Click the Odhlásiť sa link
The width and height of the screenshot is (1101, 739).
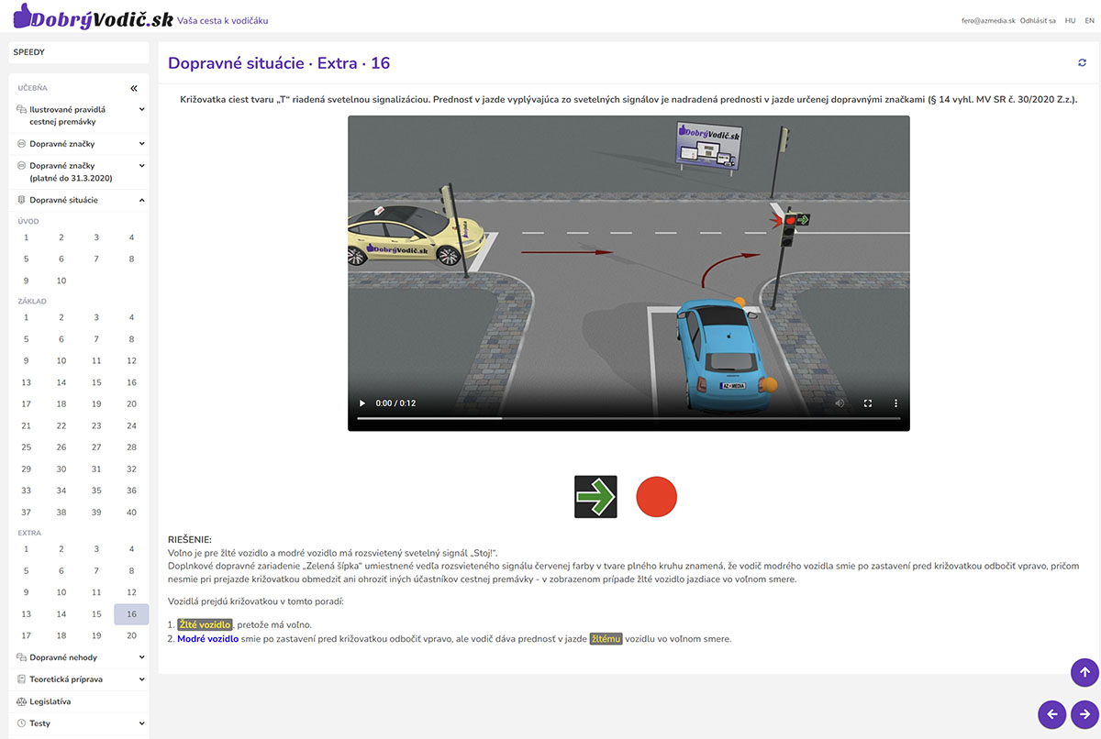pos(1038,20)
